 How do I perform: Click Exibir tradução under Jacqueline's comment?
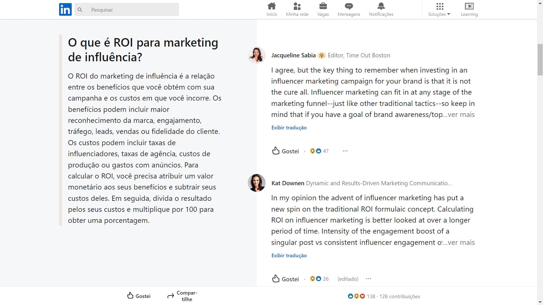(x=289, y=128)
